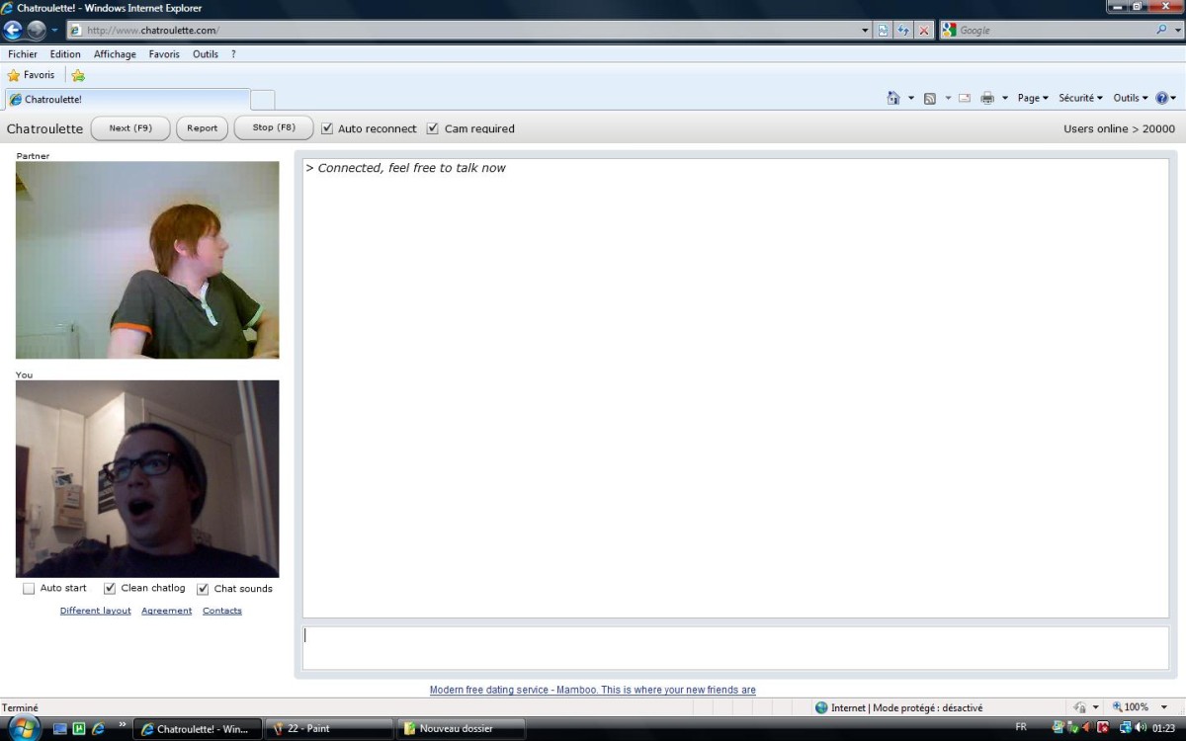1186x741 pixels.
Task: Click the Report button
Action: (202, 128)
